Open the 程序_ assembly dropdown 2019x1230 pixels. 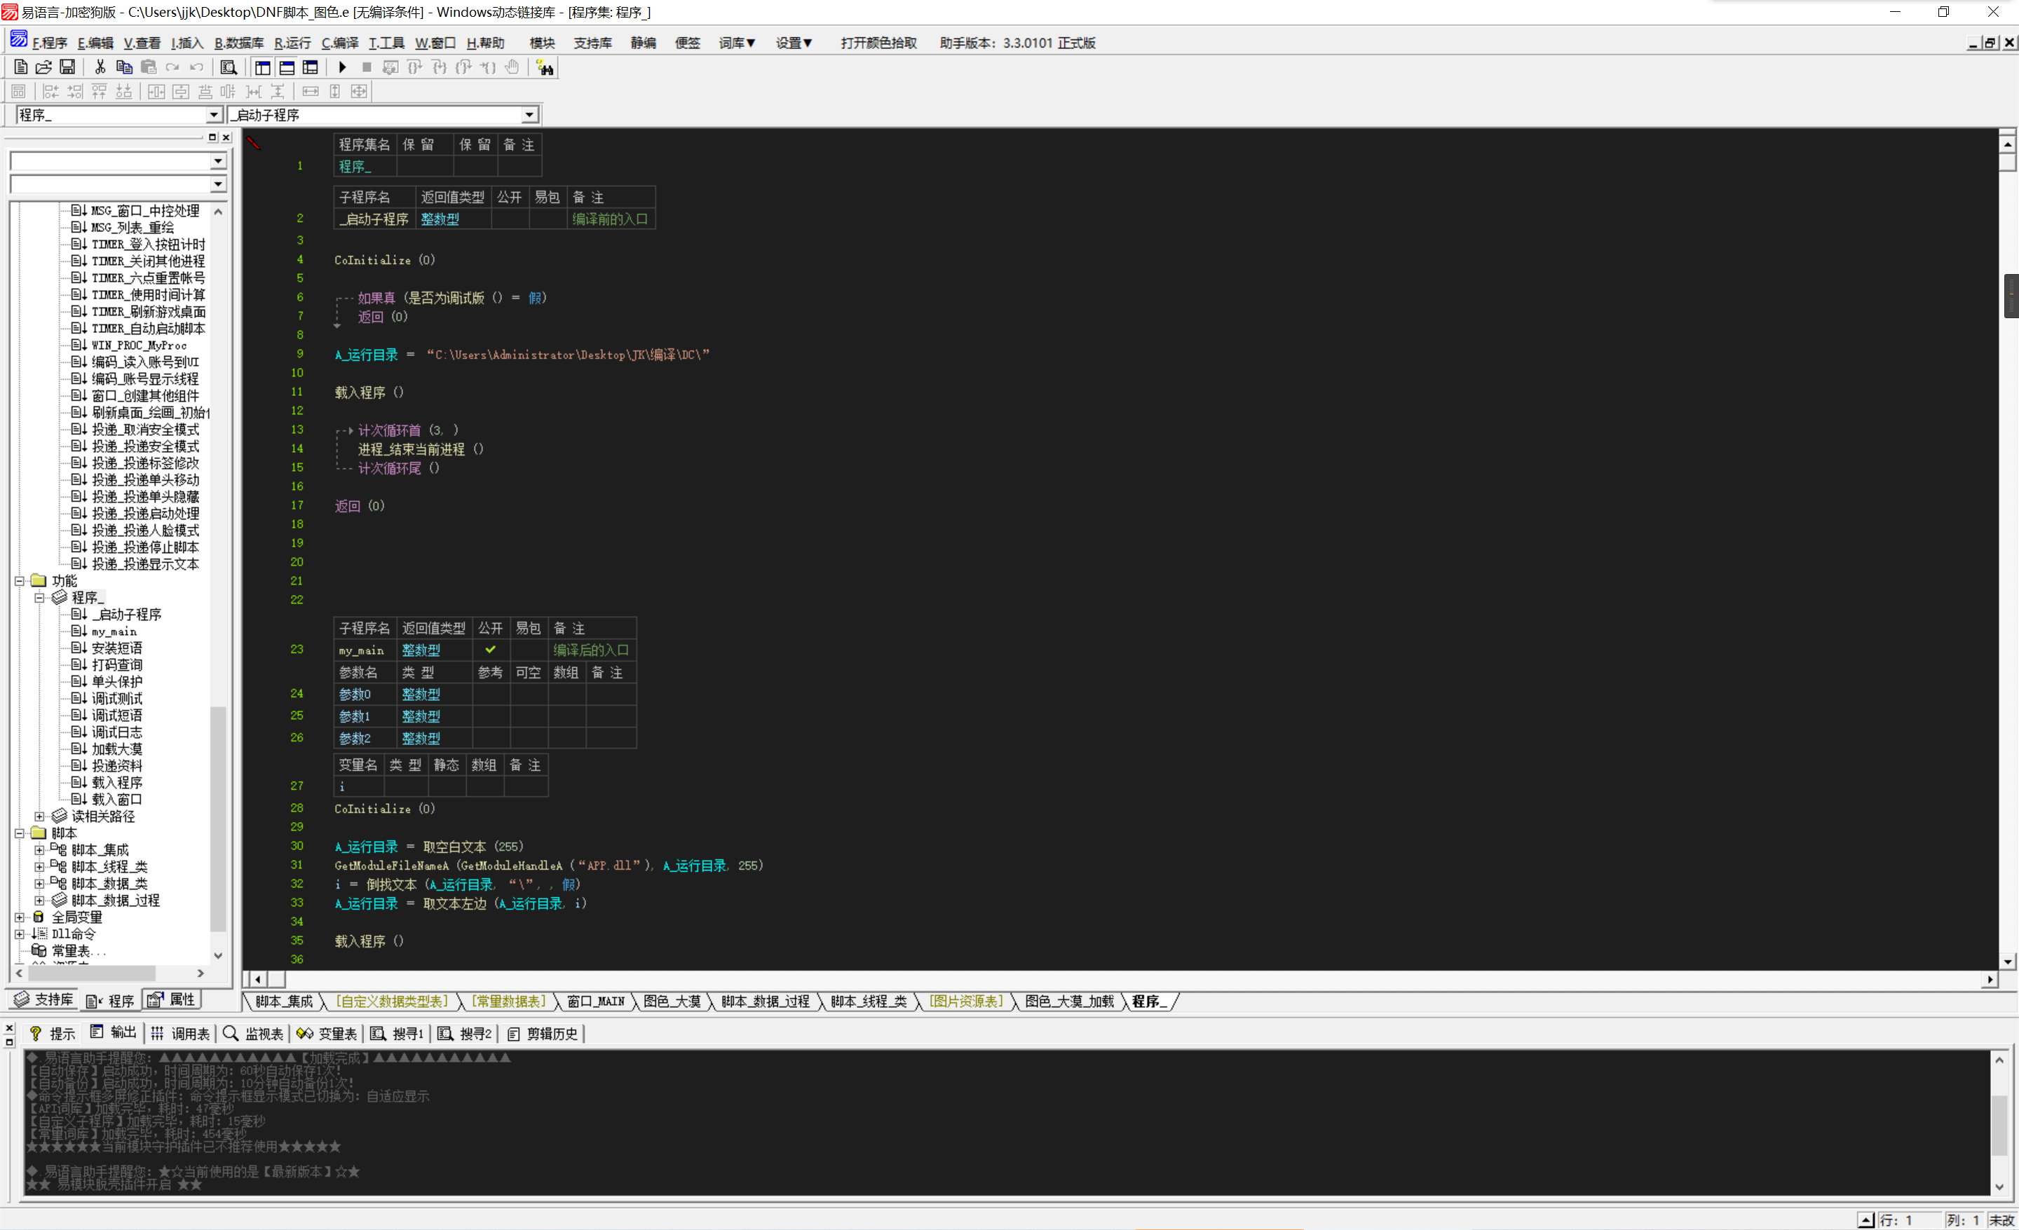[214, 115]
